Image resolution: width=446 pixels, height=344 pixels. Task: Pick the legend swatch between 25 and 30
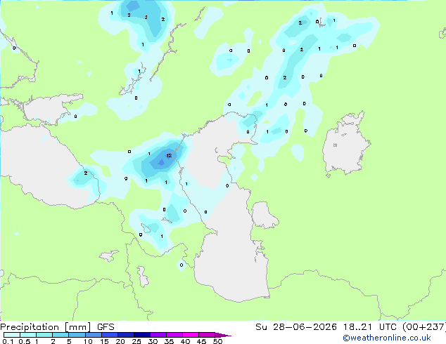coord(142,335)
